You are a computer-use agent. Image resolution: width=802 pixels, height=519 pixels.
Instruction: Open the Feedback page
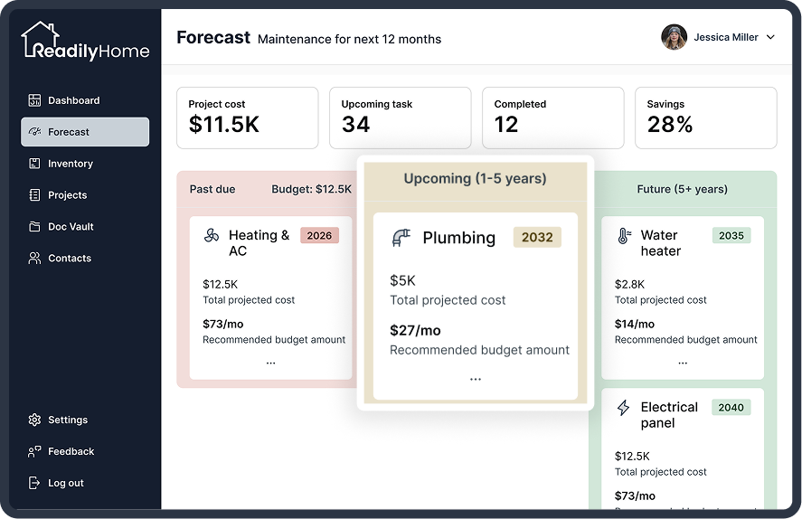[x=85, y=451]
